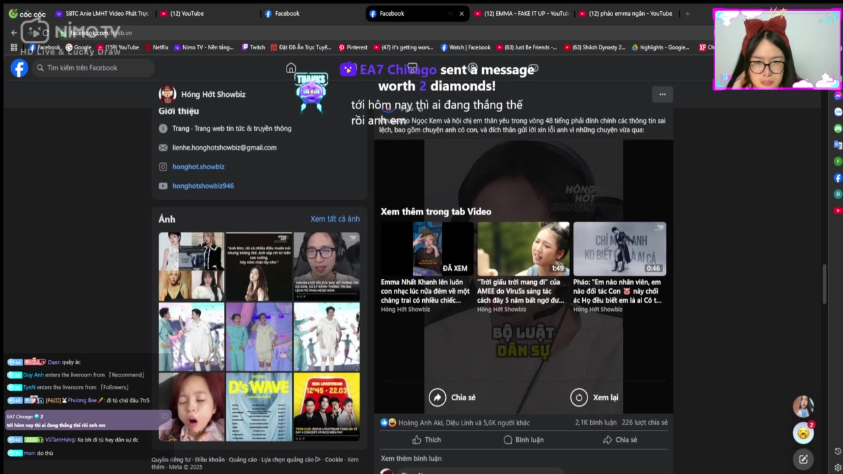Click the Instagram icon beside honghot.showbiz

(x=163, y=167)
